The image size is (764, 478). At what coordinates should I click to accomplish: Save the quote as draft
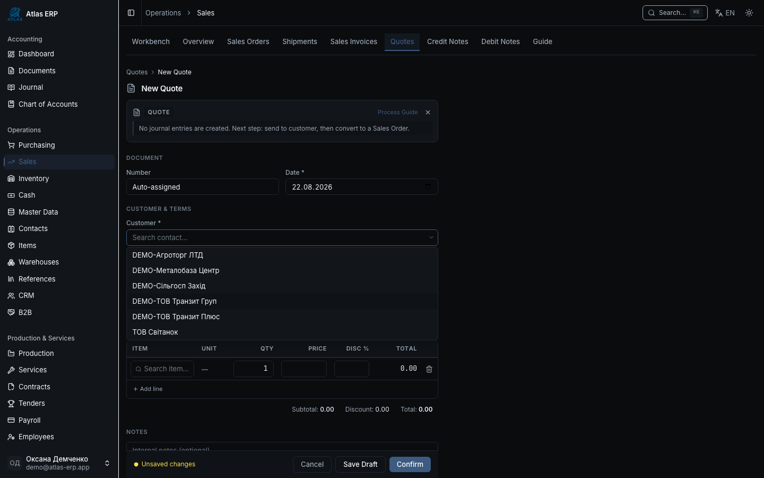pyautogui.click(x=360, y=464)
